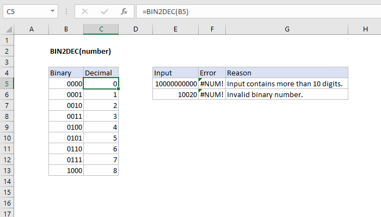Click the Binary header cell

coord(66,73)
